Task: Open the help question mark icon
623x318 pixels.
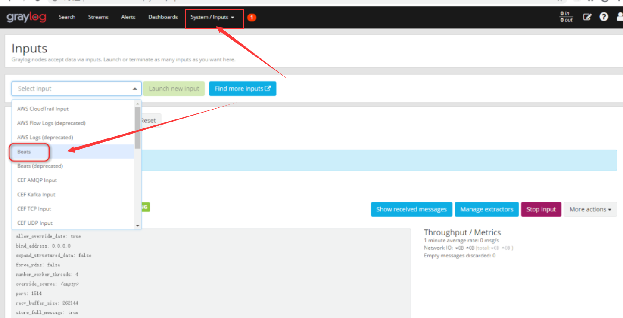Action: (604, 17)
